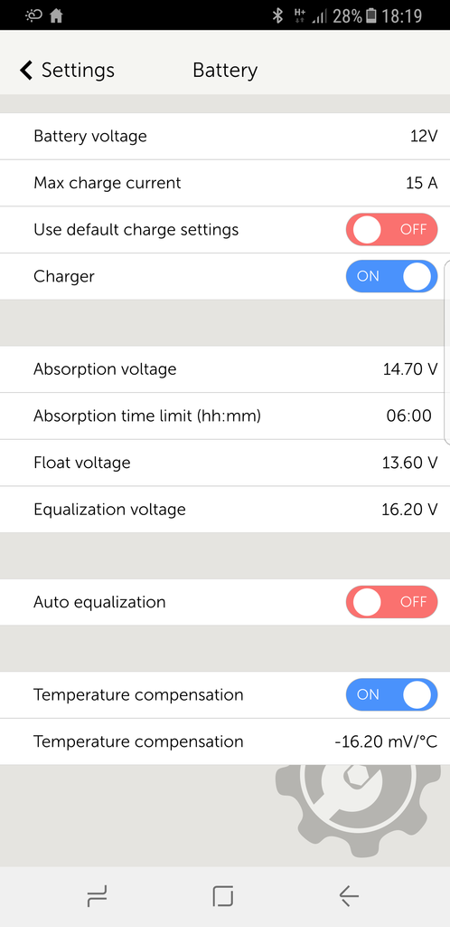Edit the Float voltage 13.60 V value

[225, 463]
